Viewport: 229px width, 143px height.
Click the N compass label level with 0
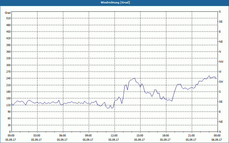pyautogui.click(x=220, y=132)
